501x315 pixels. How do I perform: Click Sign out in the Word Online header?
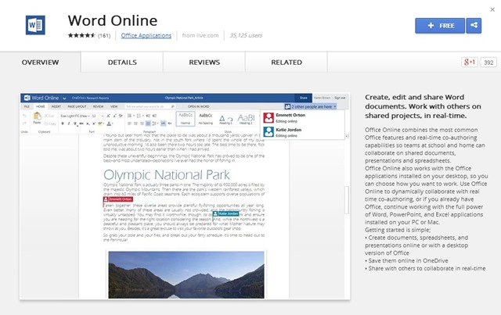coord(340,98)
